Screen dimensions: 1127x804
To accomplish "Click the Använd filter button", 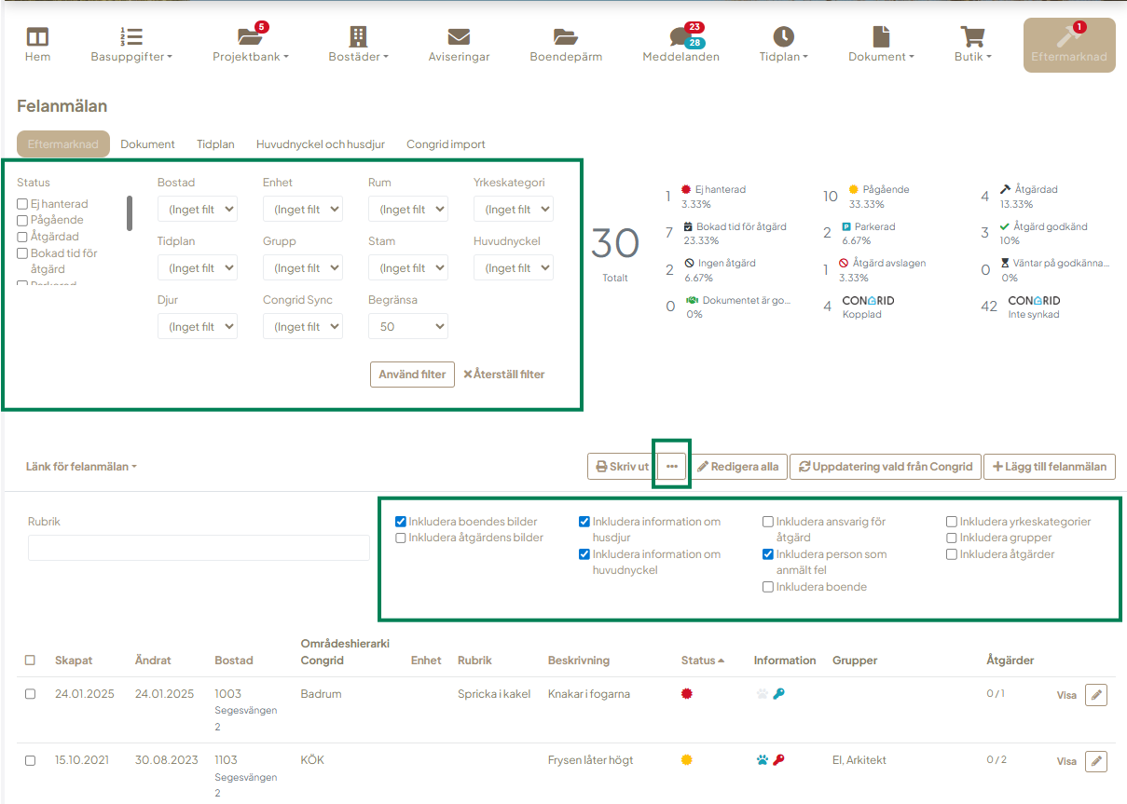I will tap(412, 375).
